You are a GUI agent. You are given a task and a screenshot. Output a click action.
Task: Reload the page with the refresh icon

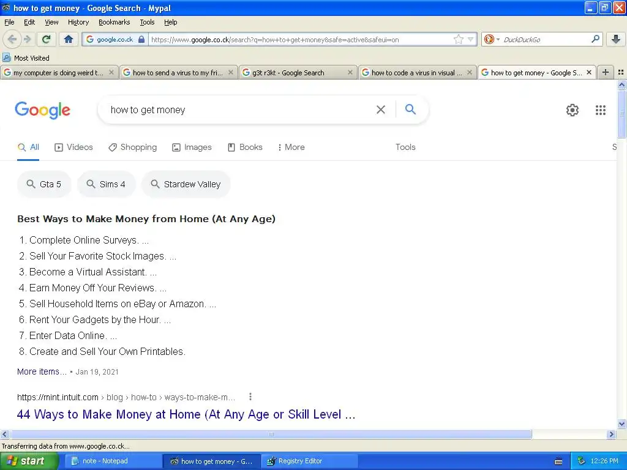[47, 39]
